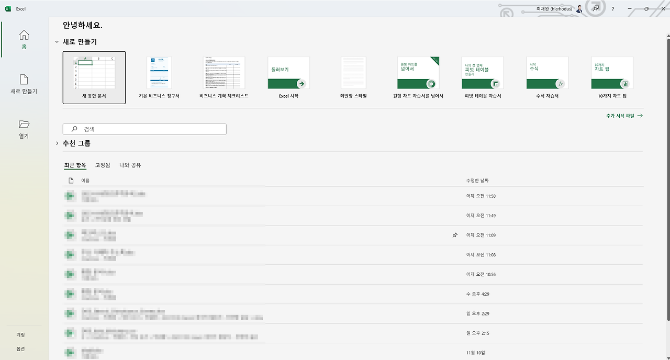670x360 pixels.
Task: Open the Excel logo in title bar
Action: tap(8, 9)
